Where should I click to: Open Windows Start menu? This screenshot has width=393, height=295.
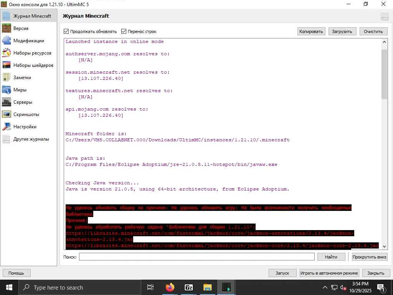(9, 287)
